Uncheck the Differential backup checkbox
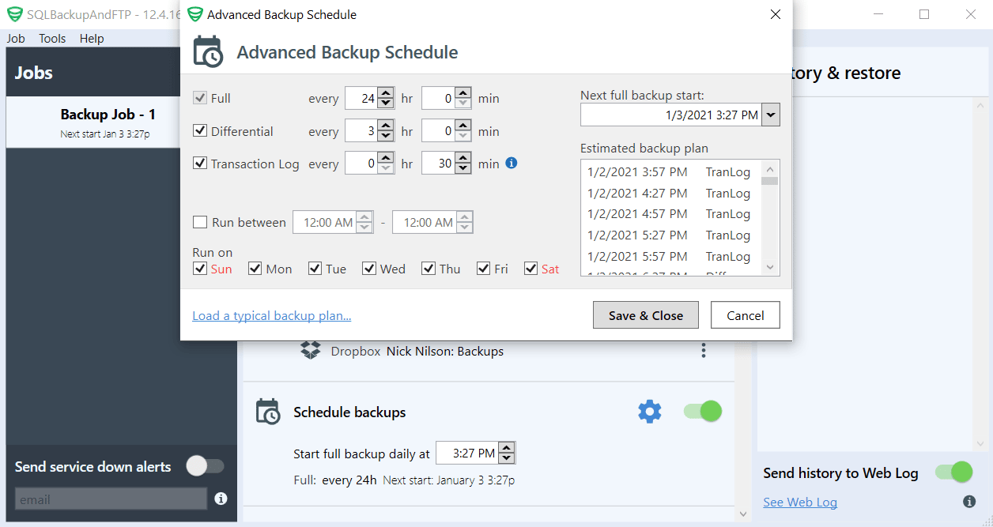This screenshot has width=993, height=527. [198, 131]
